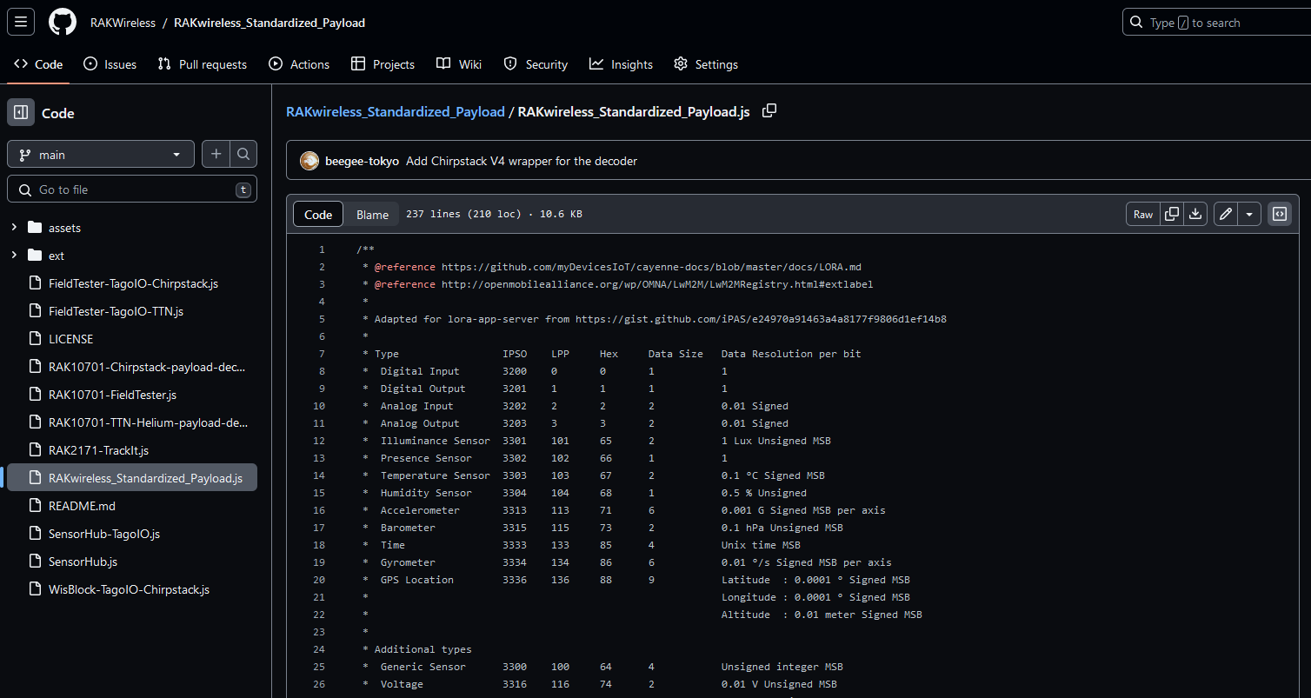Screen dimensions: 1311x698
Task: Open the Insights tab
Action: coord(621,64)
